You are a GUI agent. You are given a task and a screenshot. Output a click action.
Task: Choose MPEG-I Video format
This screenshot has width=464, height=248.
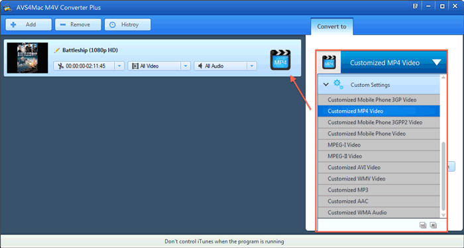click(x=378, y=145)
